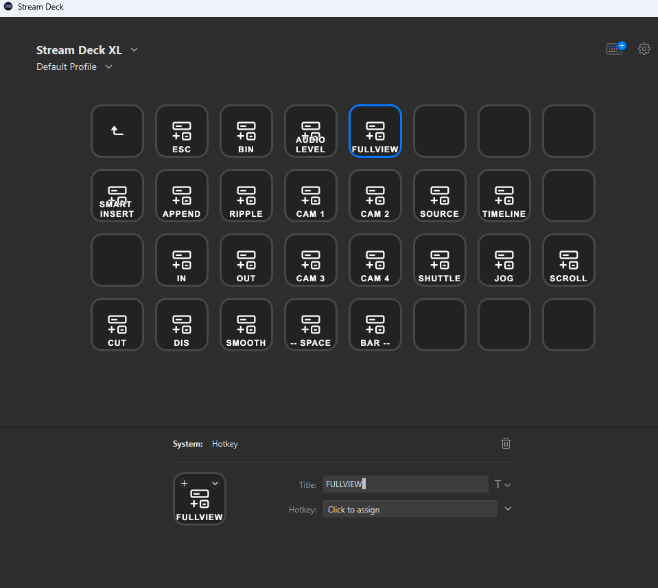Viewport: 658px width, 588px height.
Task: Select the BIN hotkey key
Action: [x=246, y=131]
